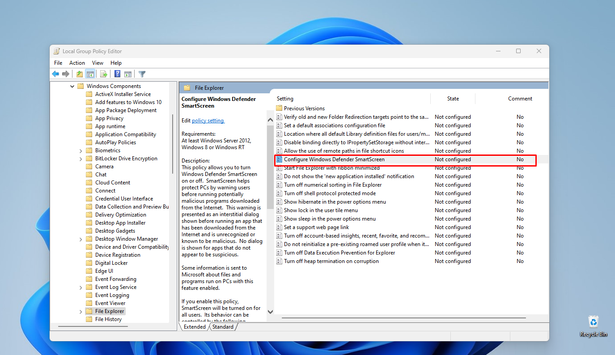
Task: Click the folder icon next to App Privacy
Action: coord(89,118)
